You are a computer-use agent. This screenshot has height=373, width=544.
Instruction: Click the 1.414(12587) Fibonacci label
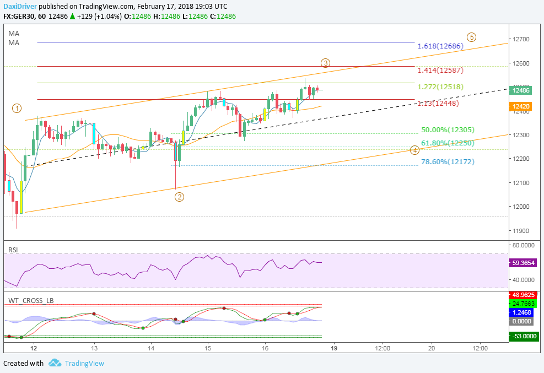coord(440,71)
